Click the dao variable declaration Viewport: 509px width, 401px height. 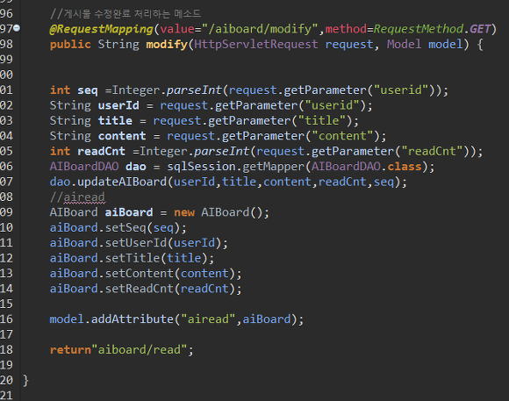[x=136, y=167]
